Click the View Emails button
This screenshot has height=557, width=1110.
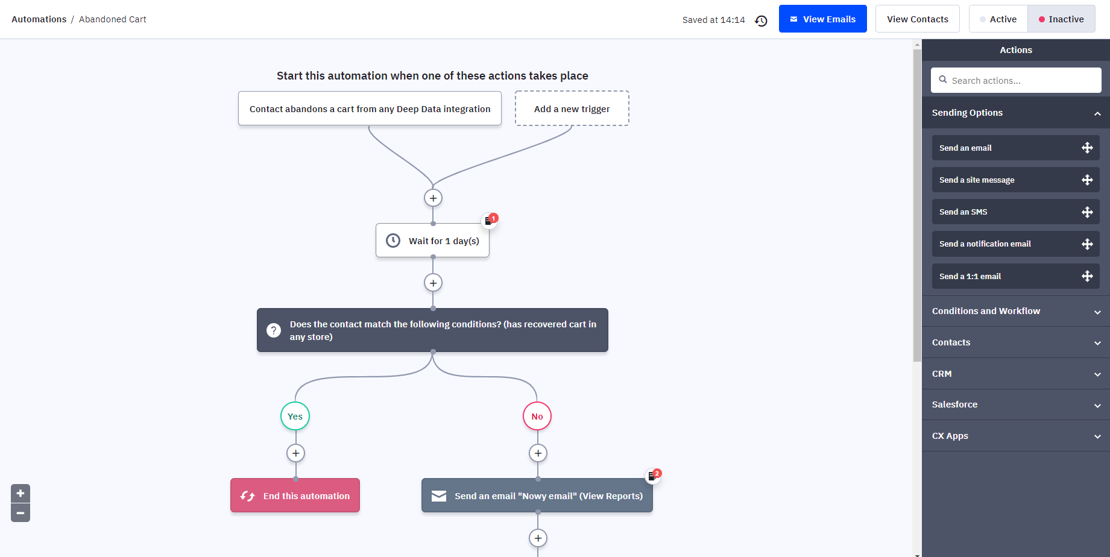click(822, 19)
